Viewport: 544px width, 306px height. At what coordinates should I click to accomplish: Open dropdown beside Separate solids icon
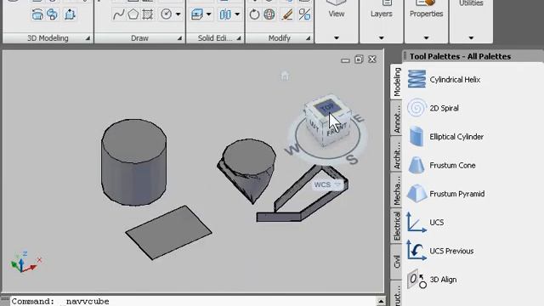click(x=237, y=14)
